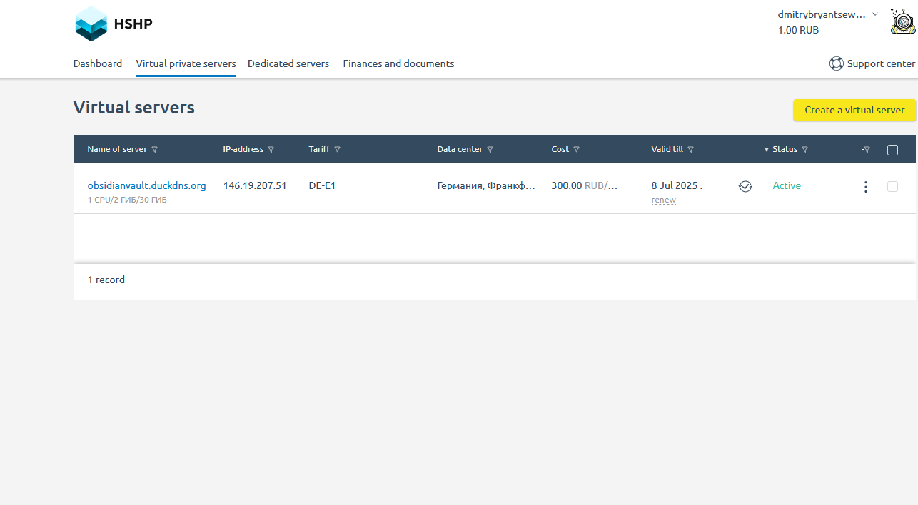The width and height of the screenshot is (918, 505).
Task: Click the Tariff column filter icon
Action: [x=338, y=150]
